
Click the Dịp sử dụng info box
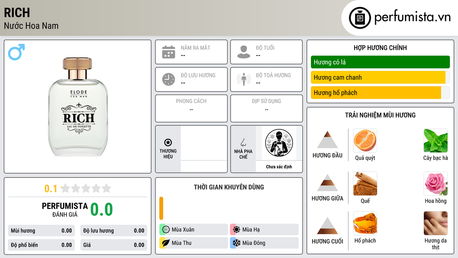pyautogui.click(x=267, y=108)
